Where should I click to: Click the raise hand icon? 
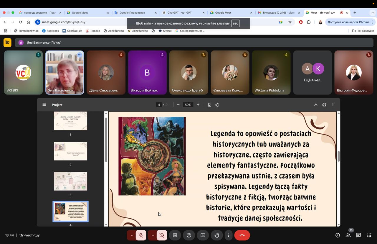pos(217,235)
